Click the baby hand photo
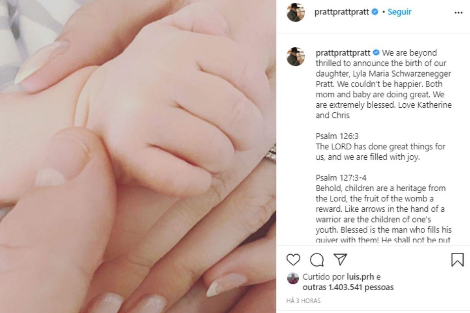Screen dimensions: 470x313 coord(138,156)
